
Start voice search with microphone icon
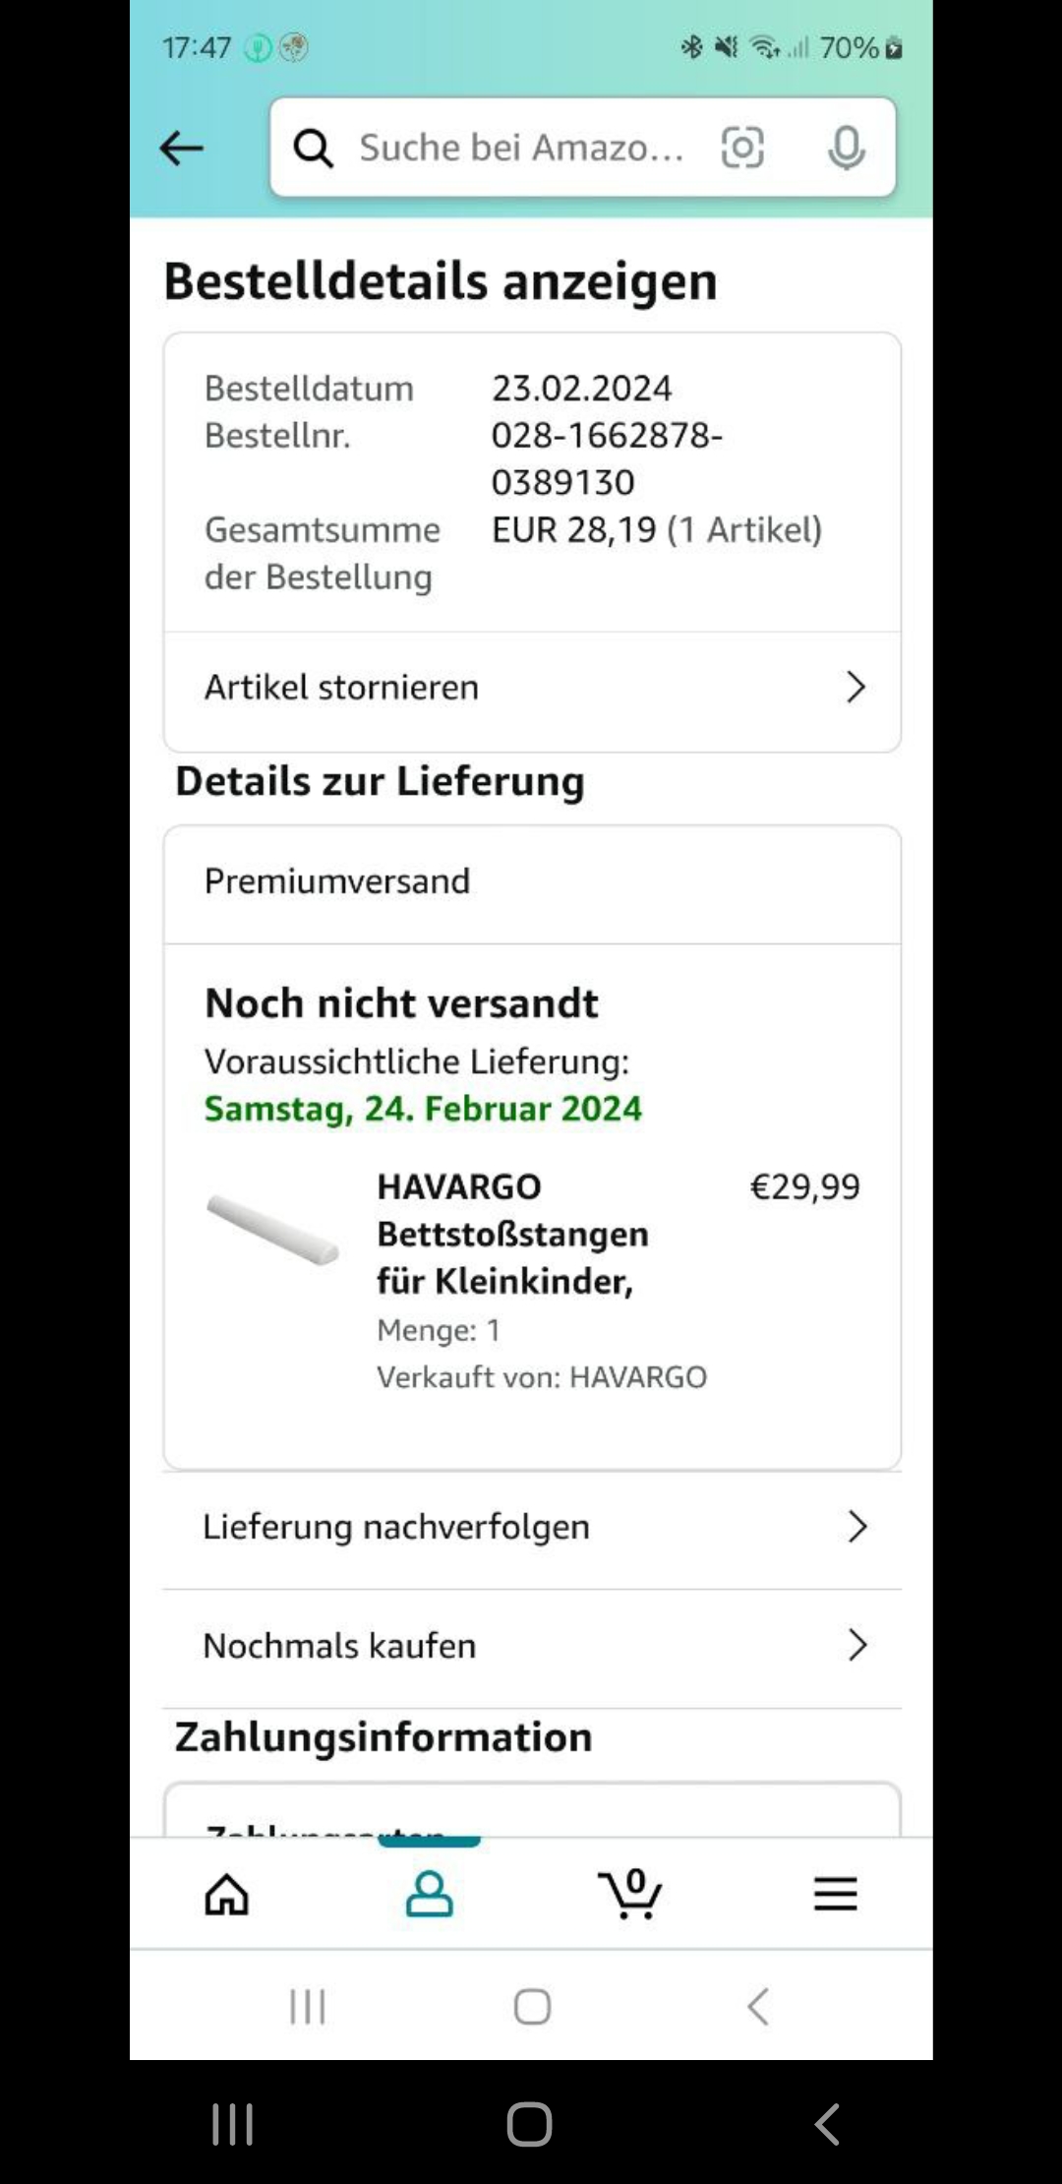click(846, 149)
